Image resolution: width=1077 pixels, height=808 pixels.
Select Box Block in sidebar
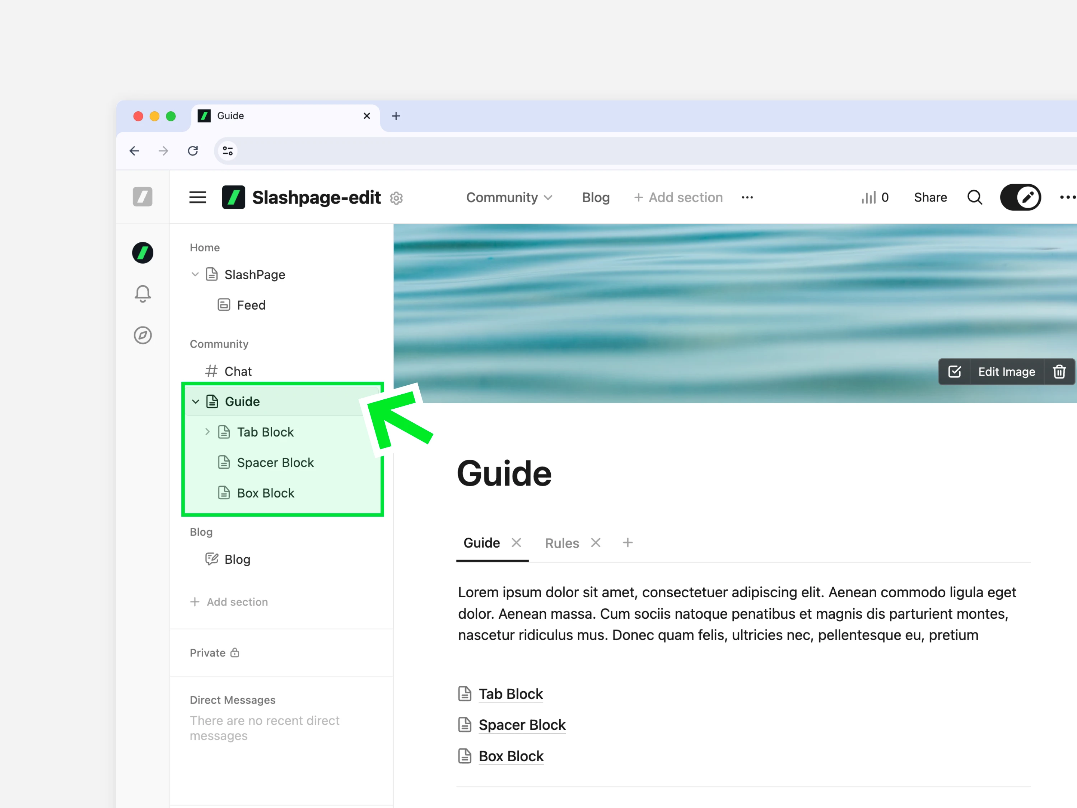[265, 493]
